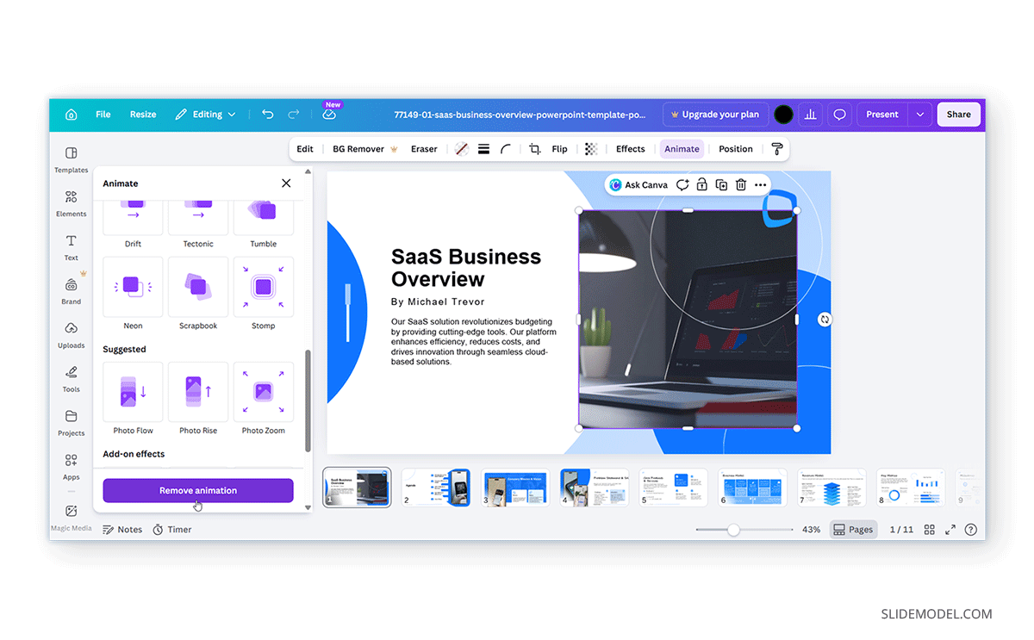
Task: Enter fullscreen with the expand arrows icon
Action: click(x=950, y=530)
